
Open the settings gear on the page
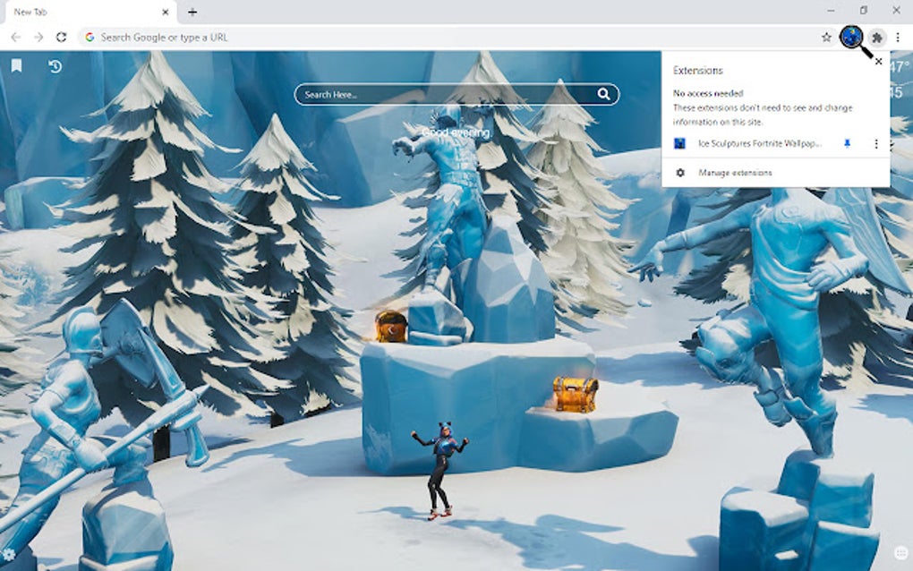click(x=9, y=554)
